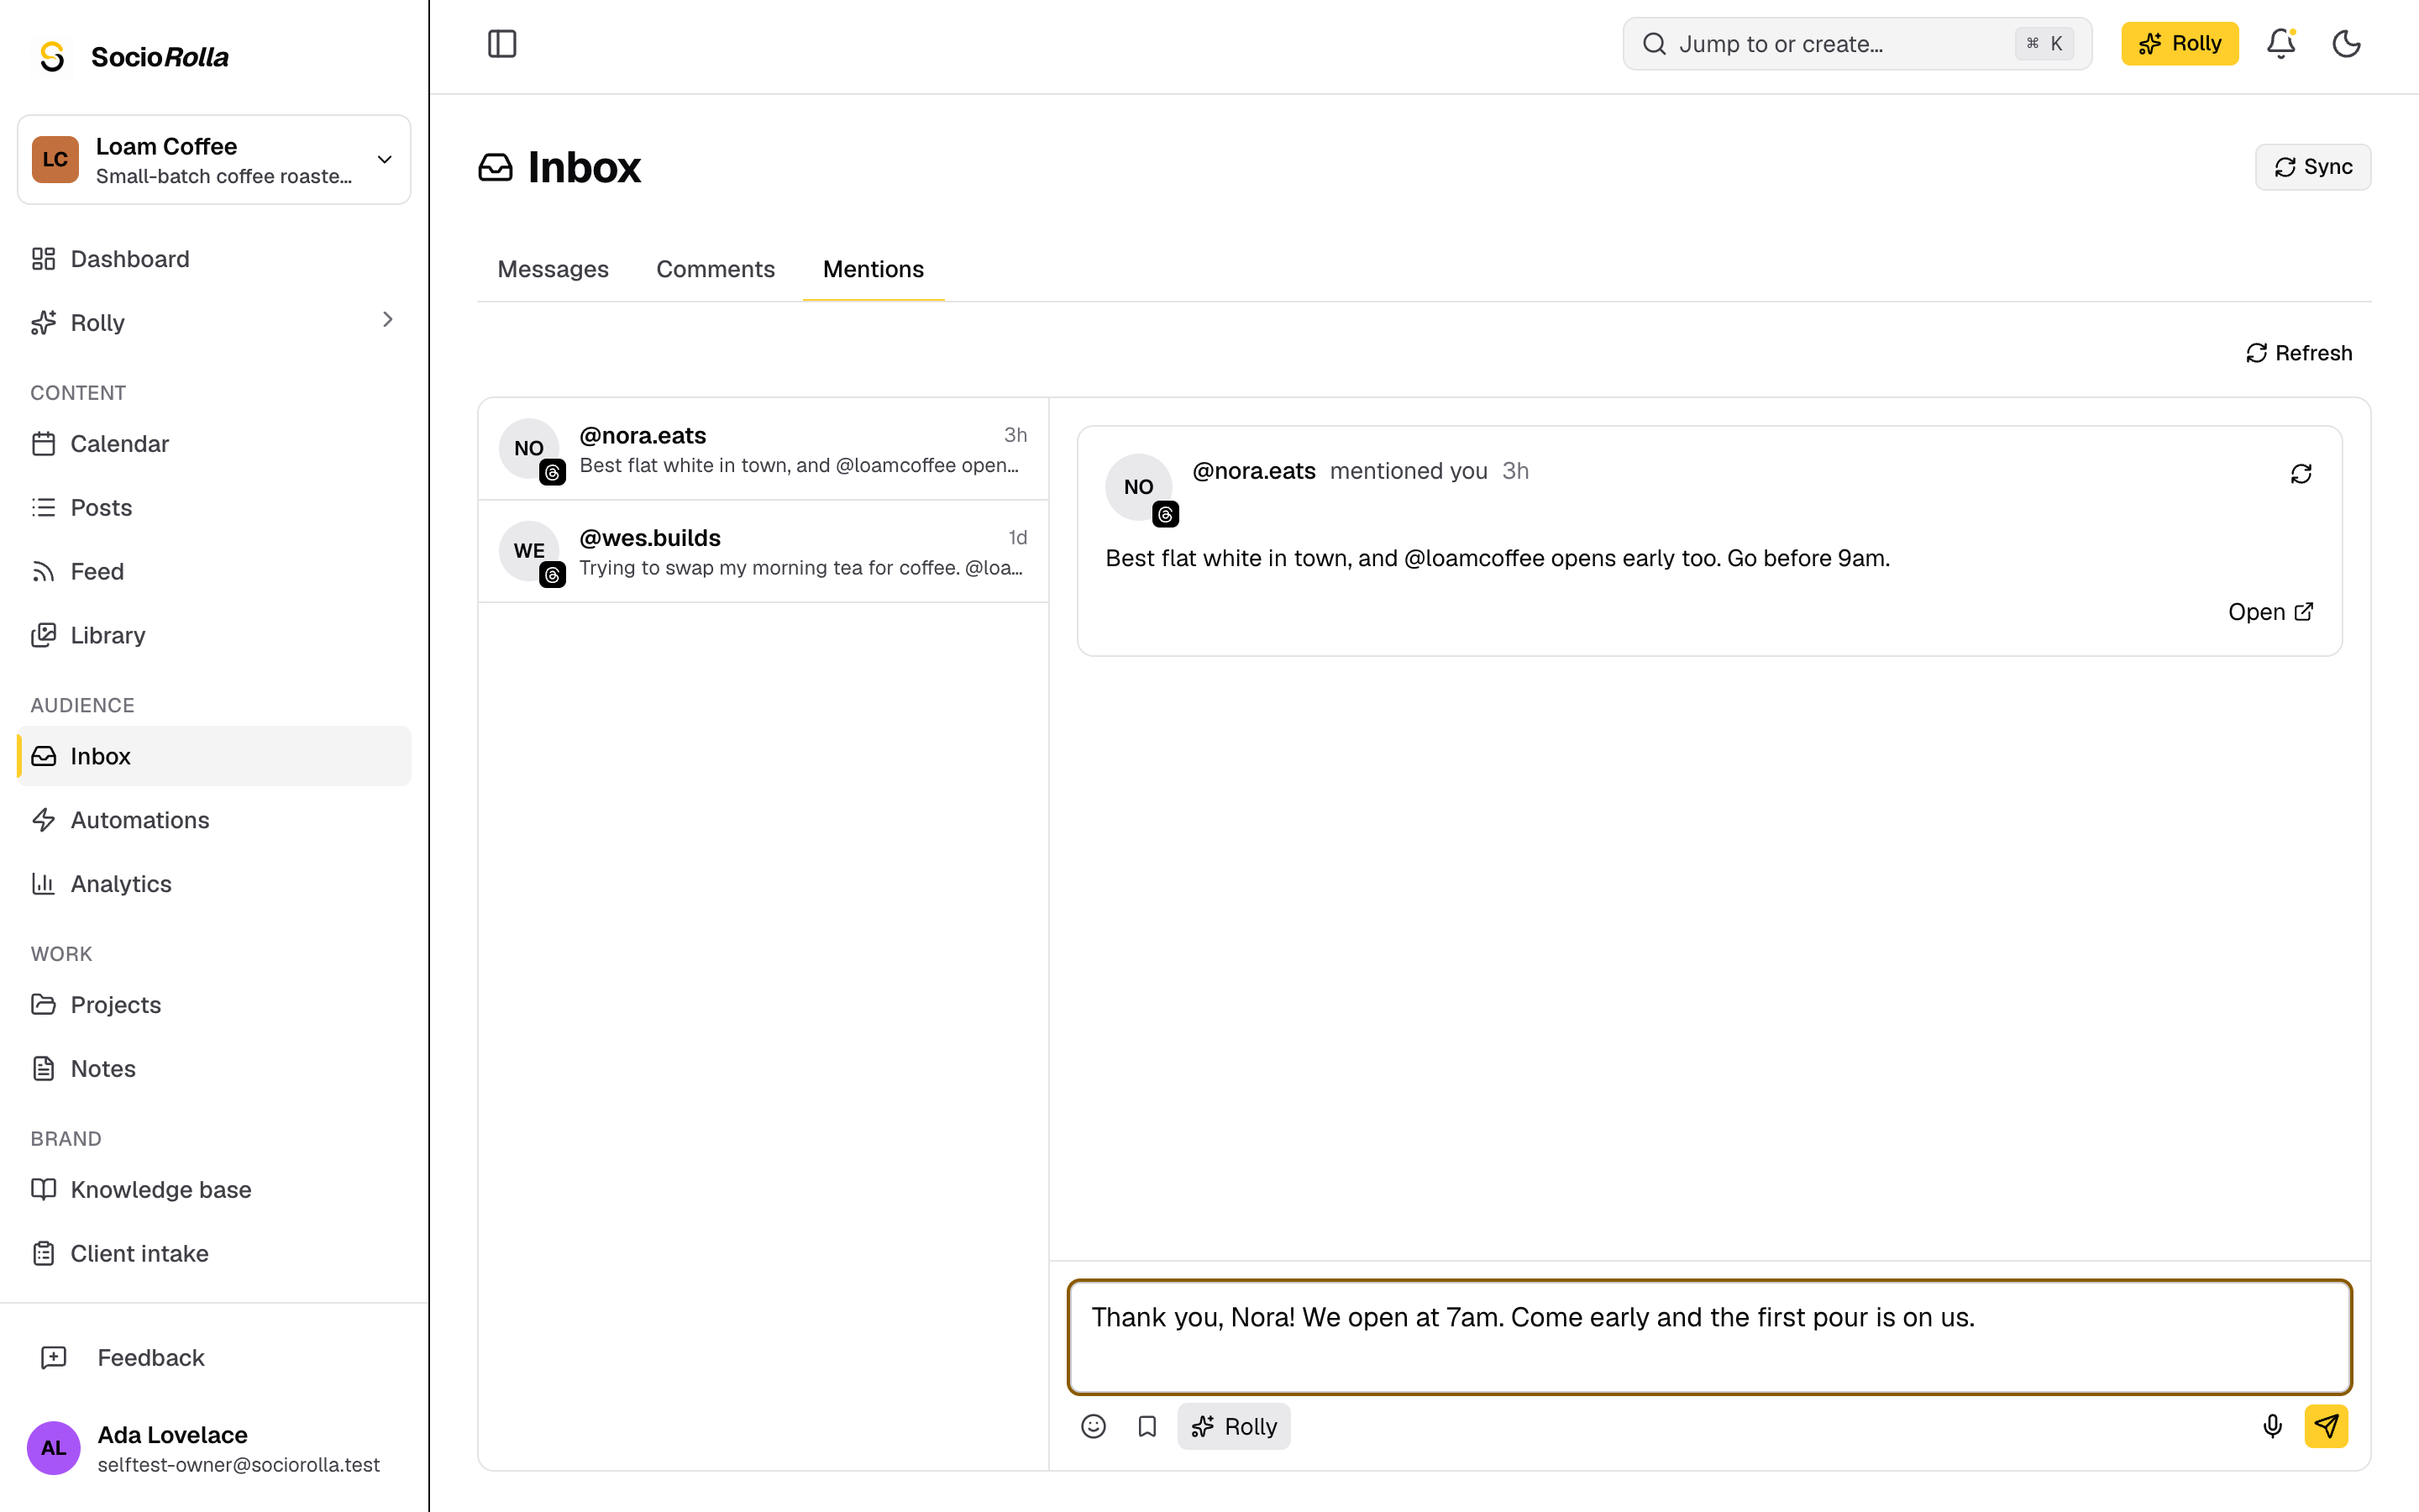Select Inbox in the sidebar
This screenshot has width=2419, height=1512.
(214, 756)
